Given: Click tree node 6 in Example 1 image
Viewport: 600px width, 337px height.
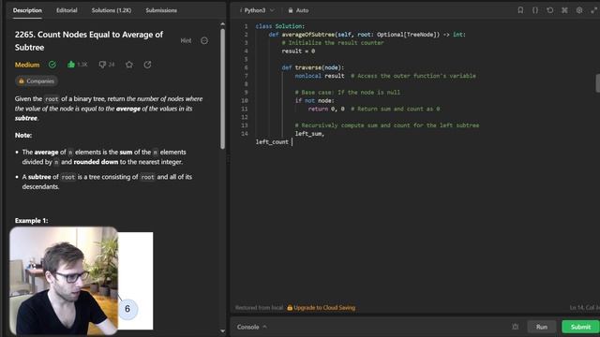Looking at the screenshot, I should [x=127, y=309].
